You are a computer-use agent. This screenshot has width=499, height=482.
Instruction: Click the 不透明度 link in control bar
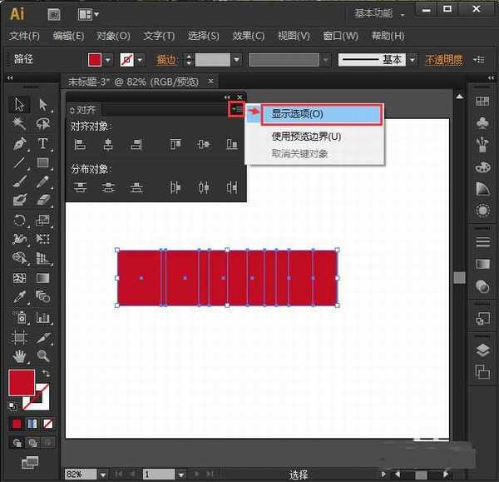444,60
